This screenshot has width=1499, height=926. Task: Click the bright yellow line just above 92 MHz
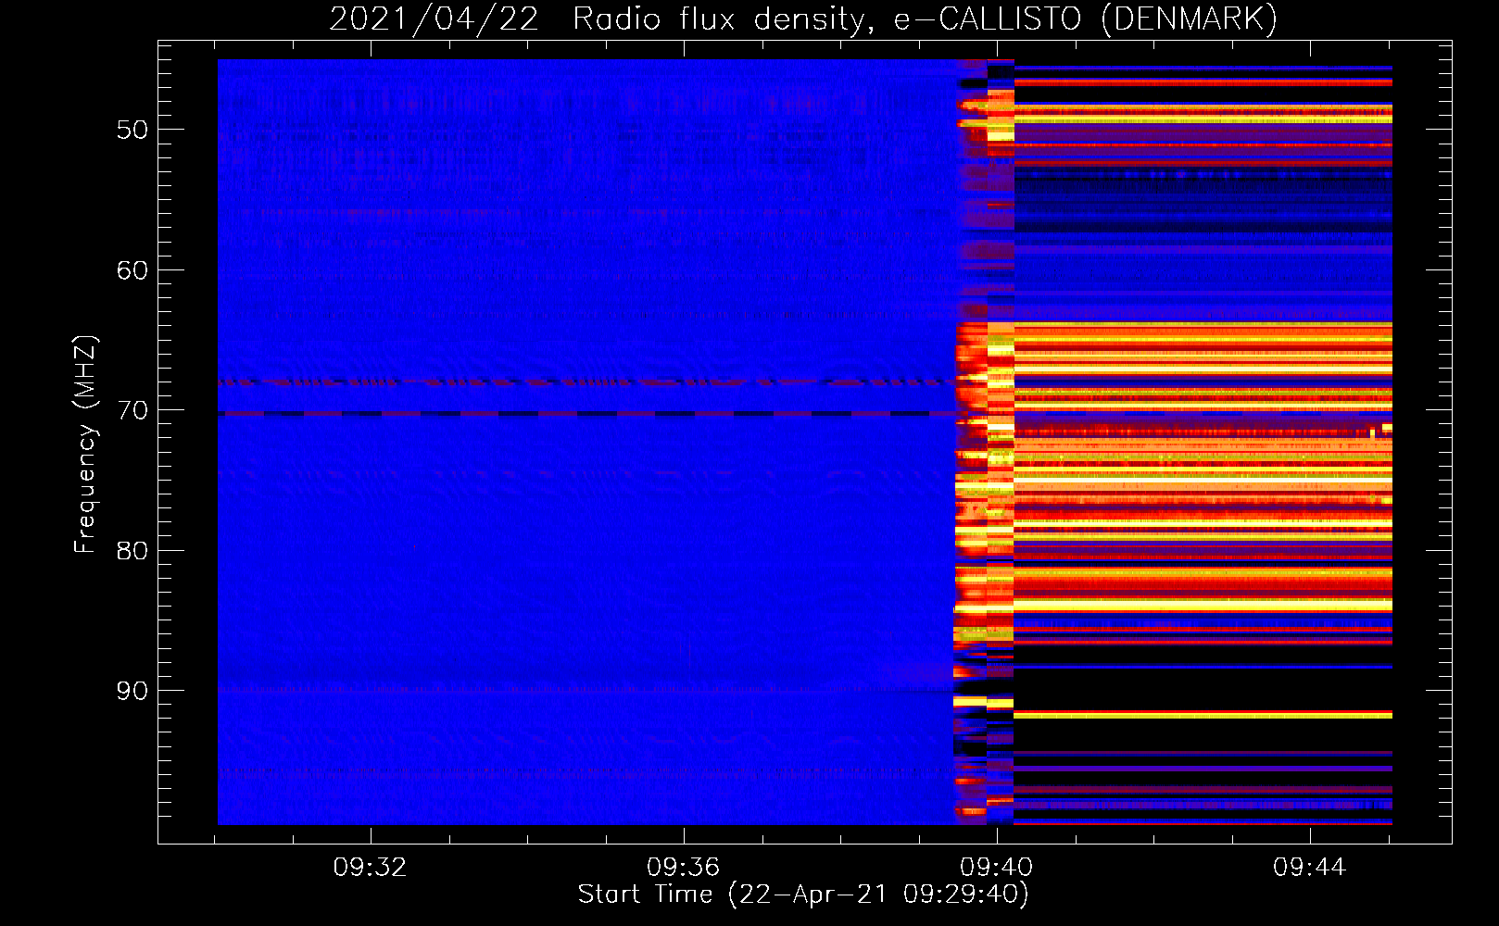(1203, 715)
